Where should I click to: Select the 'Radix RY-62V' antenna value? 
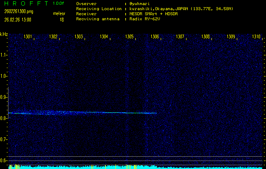145,19
